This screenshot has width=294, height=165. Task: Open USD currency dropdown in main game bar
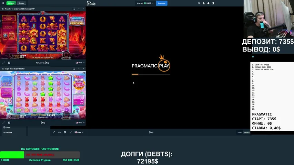(x=79, y=132)
